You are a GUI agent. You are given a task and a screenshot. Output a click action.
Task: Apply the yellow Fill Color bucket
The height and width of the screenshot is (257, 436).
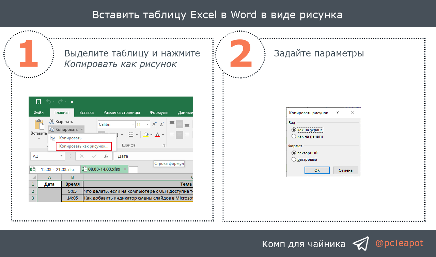coord(146,135)
